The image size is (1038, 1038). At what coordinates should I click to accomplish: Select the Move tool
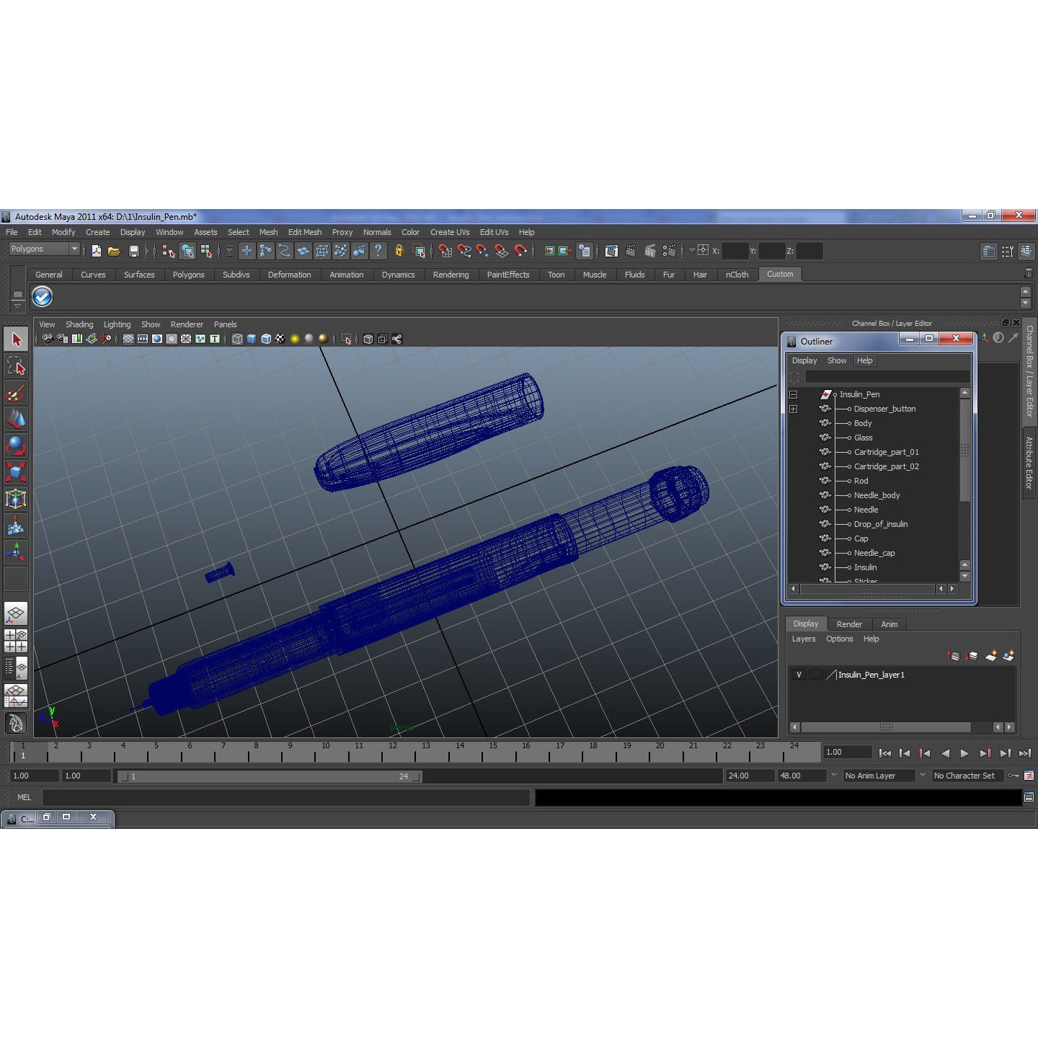click(16, 418)
